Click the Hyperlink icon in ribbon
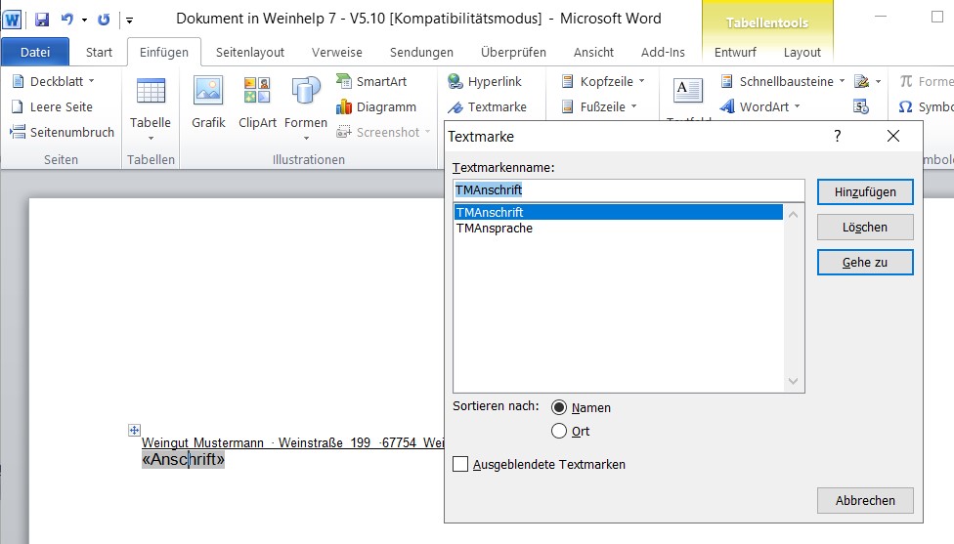This screenshot has width=954, height=544. [485, 81]
